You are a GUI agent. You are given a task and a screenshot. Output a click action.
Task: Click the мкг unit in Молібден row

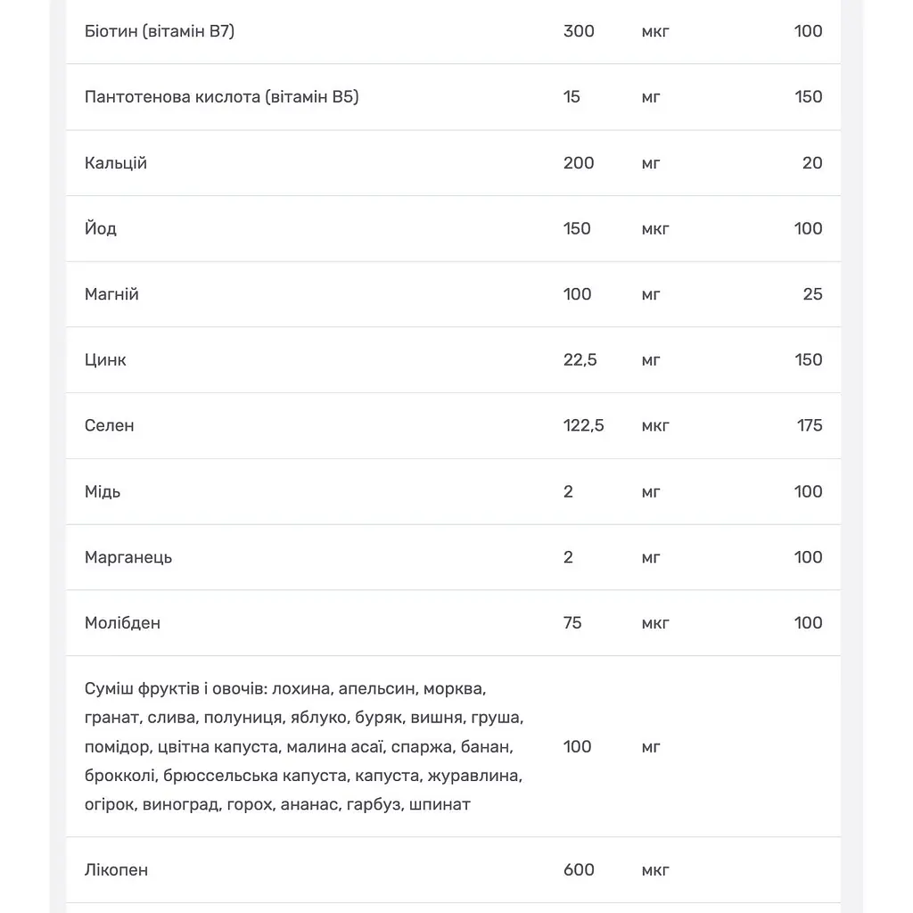click(x=655, y=623)
